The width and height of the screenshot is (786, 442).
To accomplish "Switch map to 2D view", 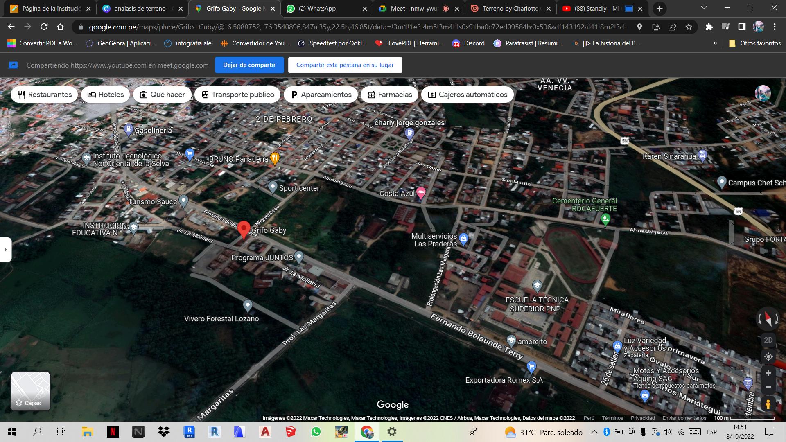I will pyautogui.click(x=768, y=340).
